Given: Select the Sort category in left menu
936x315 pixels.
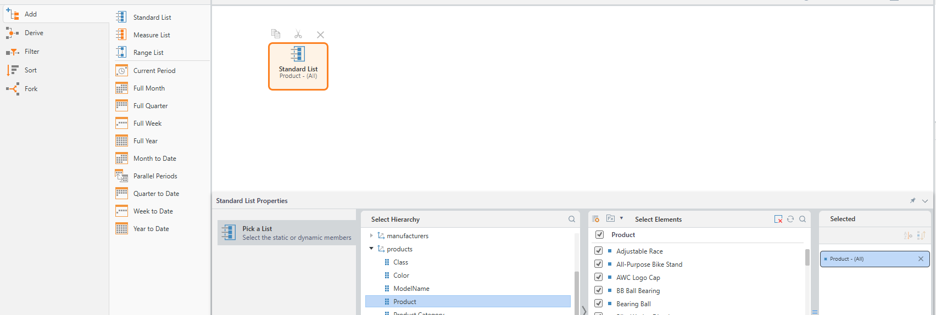Looking at the screenshot, I should point(31,70).
